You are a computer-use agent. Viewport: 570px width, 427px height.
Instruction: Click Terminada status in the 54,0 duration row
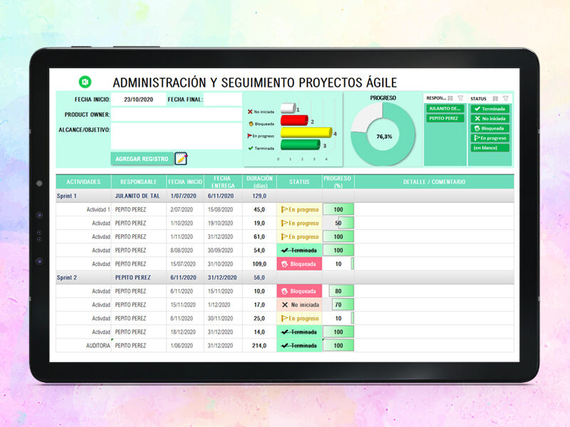(299, 251)
